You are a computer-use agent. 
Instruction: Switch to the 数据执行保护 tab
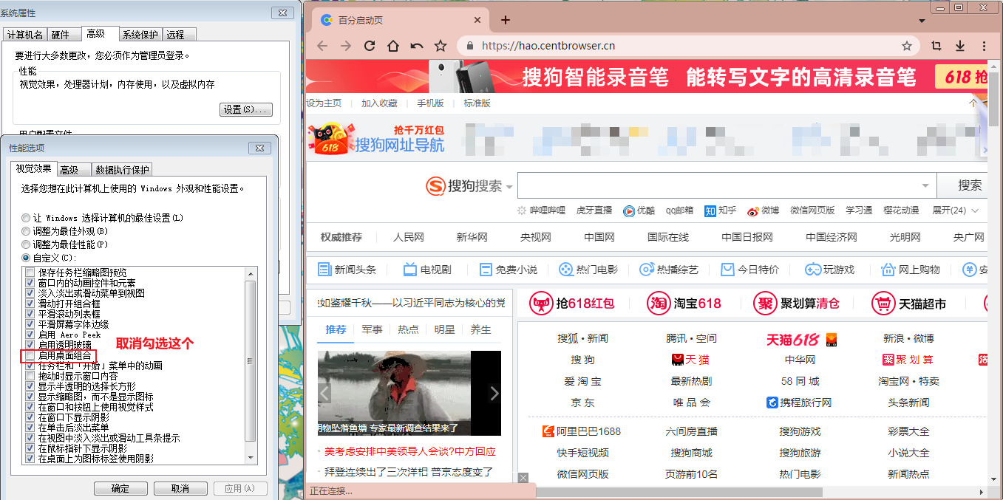click(123, 169)
